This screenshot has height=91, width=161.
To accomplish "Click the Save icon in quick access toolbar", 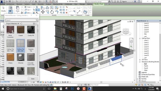I will (x=10, y=2).
